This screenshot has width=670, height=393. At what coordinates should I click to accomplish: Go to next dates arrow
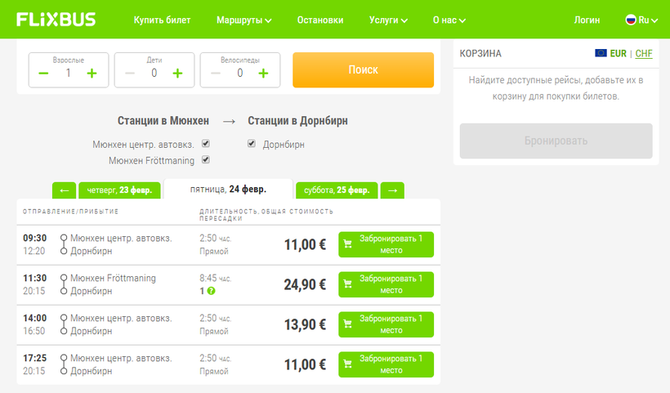coord(392,190)
